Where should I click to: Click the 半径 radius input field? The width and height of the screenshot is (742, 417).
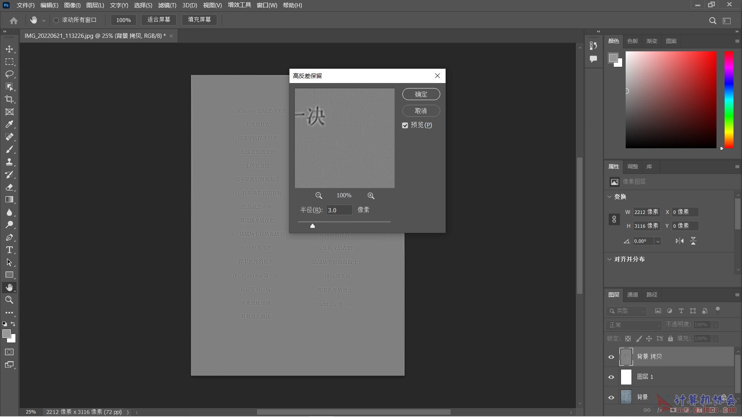[339, 210]
